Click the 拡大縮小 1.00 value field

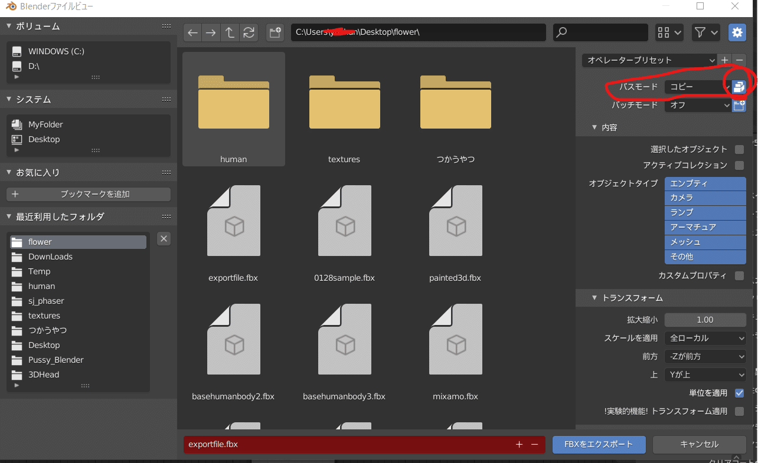pyautogui.click(x=705, y=320)
